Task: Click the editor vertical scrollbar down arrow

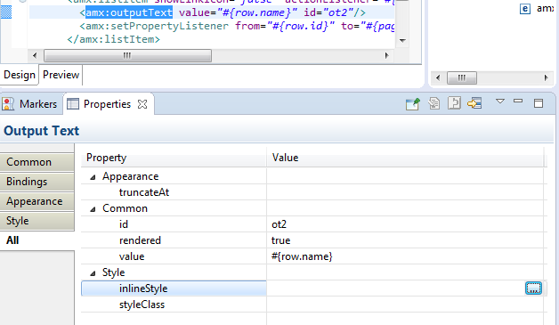Action: [403, 40]
